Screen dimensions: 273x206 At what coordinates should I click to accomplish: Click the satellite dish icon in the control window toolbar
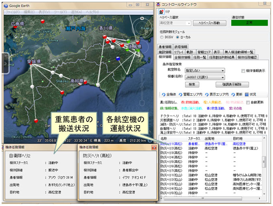tap(161, 12)
